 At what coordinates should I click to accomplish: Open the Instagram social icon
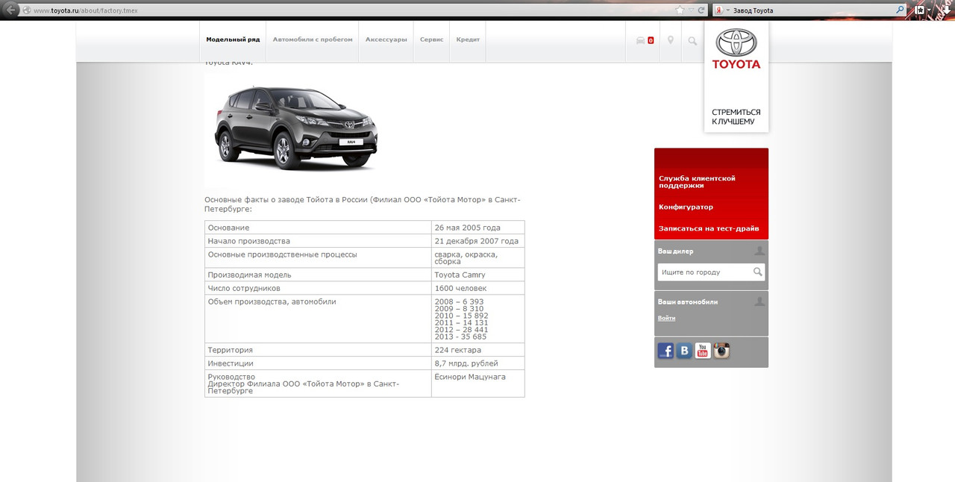pos(721,351)
